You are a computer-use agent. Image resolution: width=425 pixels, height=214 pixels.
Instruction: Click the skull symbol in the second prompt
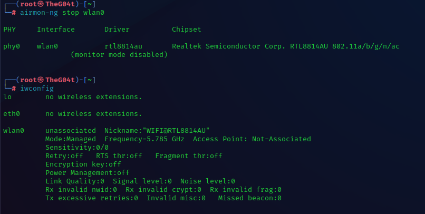click(42, 80)
